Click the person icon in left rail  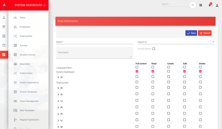4,18
